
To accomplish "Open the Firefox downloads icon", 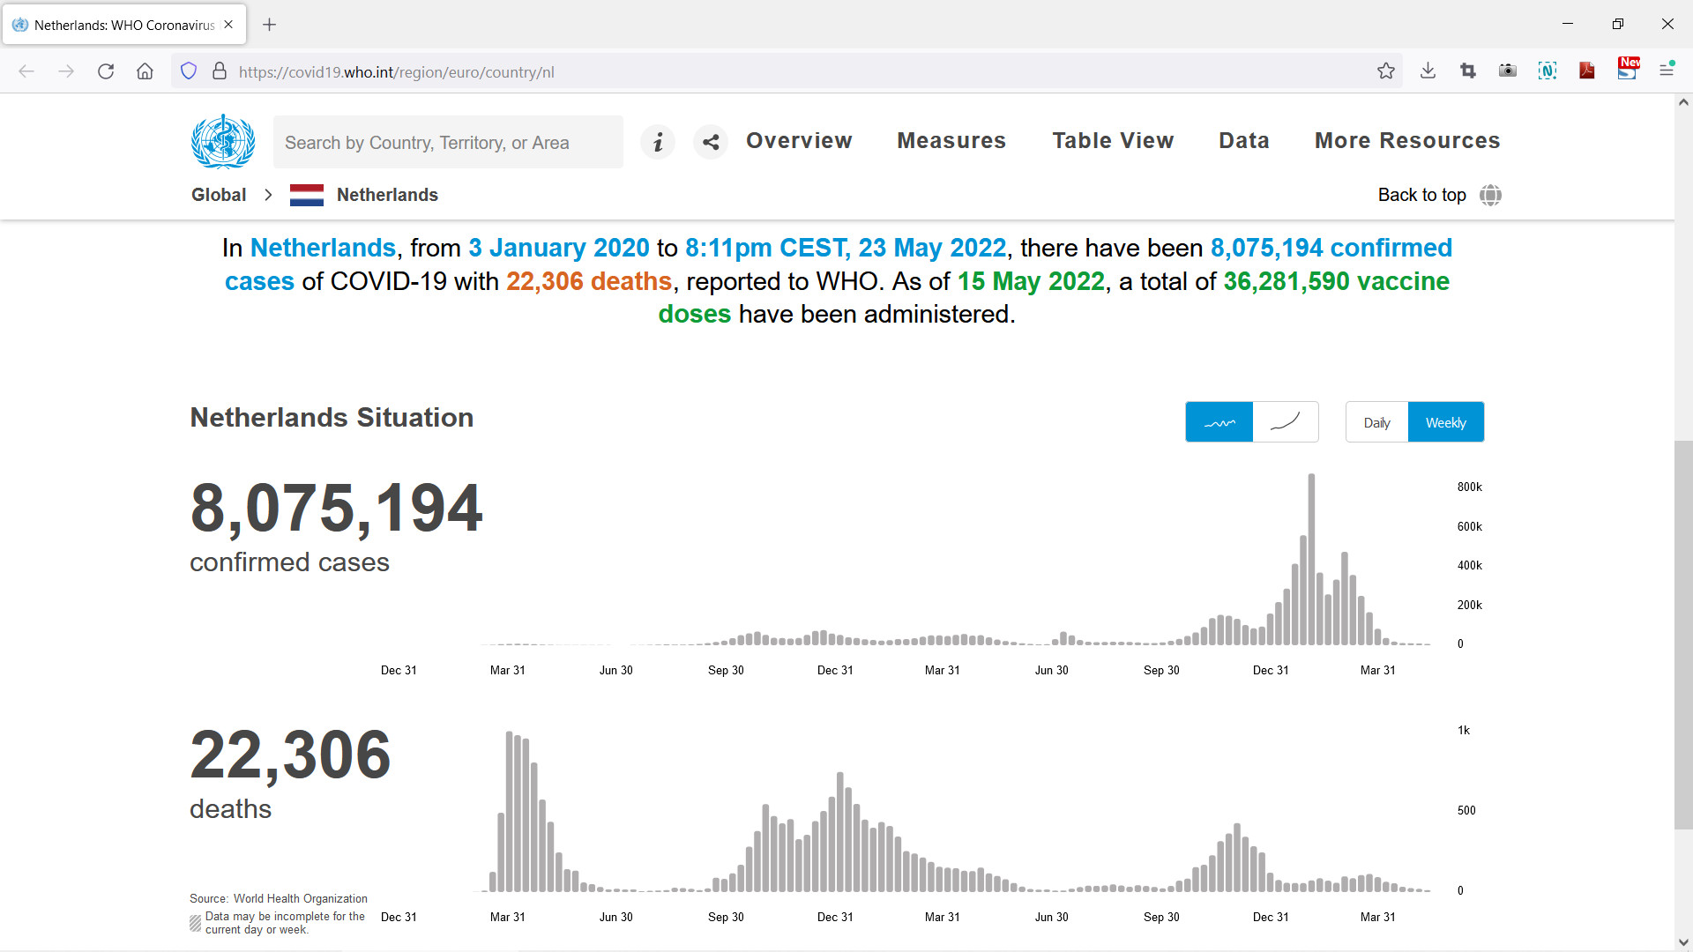I will (1428, 71).
